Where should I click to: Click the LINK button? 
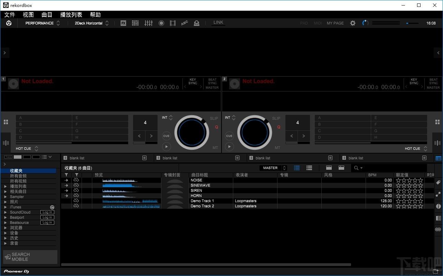(218, 23)
